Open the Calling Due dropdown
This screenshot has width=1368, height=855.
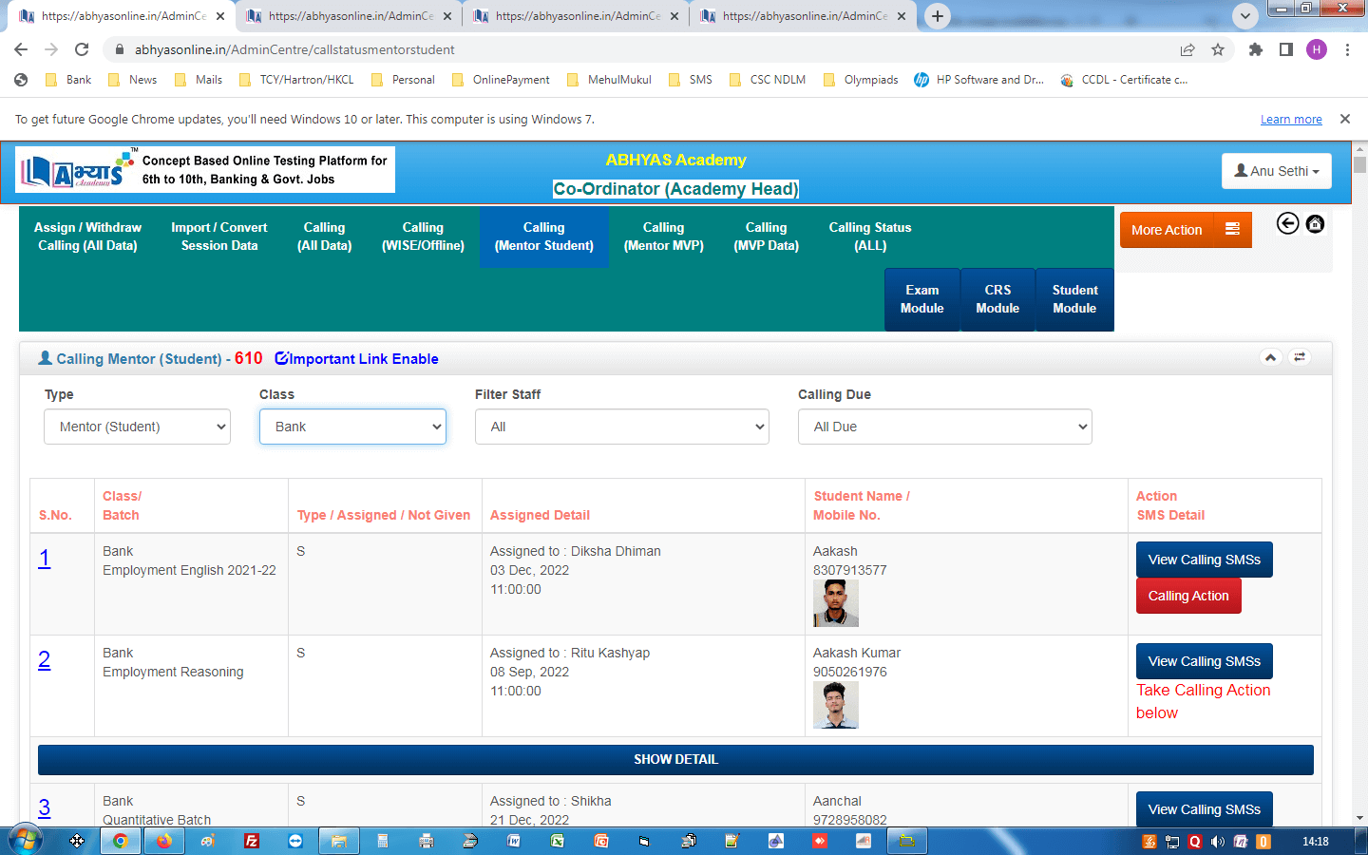coord(944,427)
